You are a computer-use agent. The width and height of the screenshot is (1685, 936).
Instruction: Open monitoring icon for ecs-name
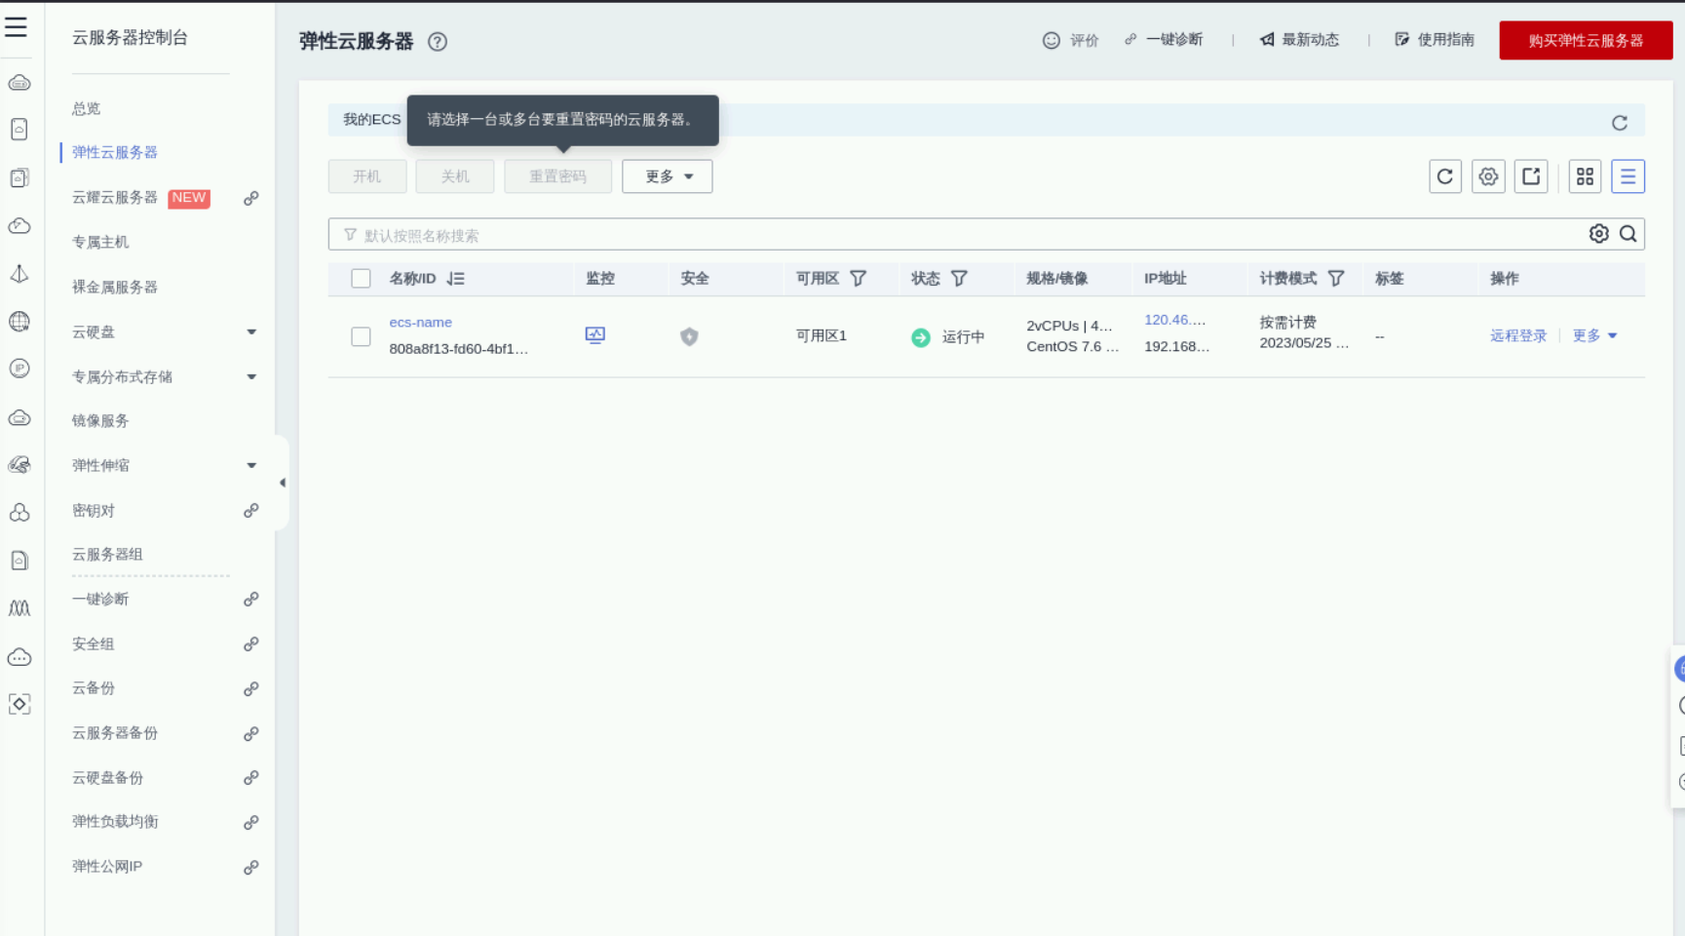pos(595,335)
